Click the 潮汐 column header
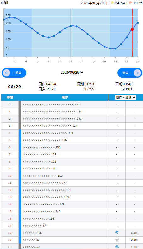The width and height of the screenshot is (143, 249). (65, 97)
